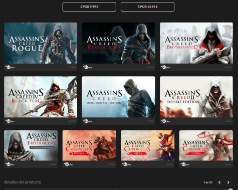Click the Uplay icon under Freedom Cry
The height and width of the screenshot is (190, 238).
pyautogui.click(x=10, y=164)
